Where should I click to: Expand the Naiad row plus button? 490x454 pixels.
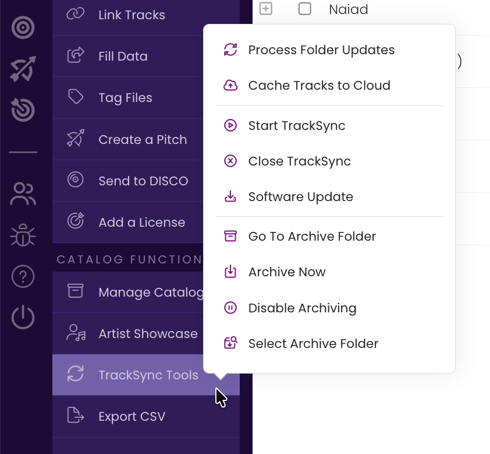266,8
